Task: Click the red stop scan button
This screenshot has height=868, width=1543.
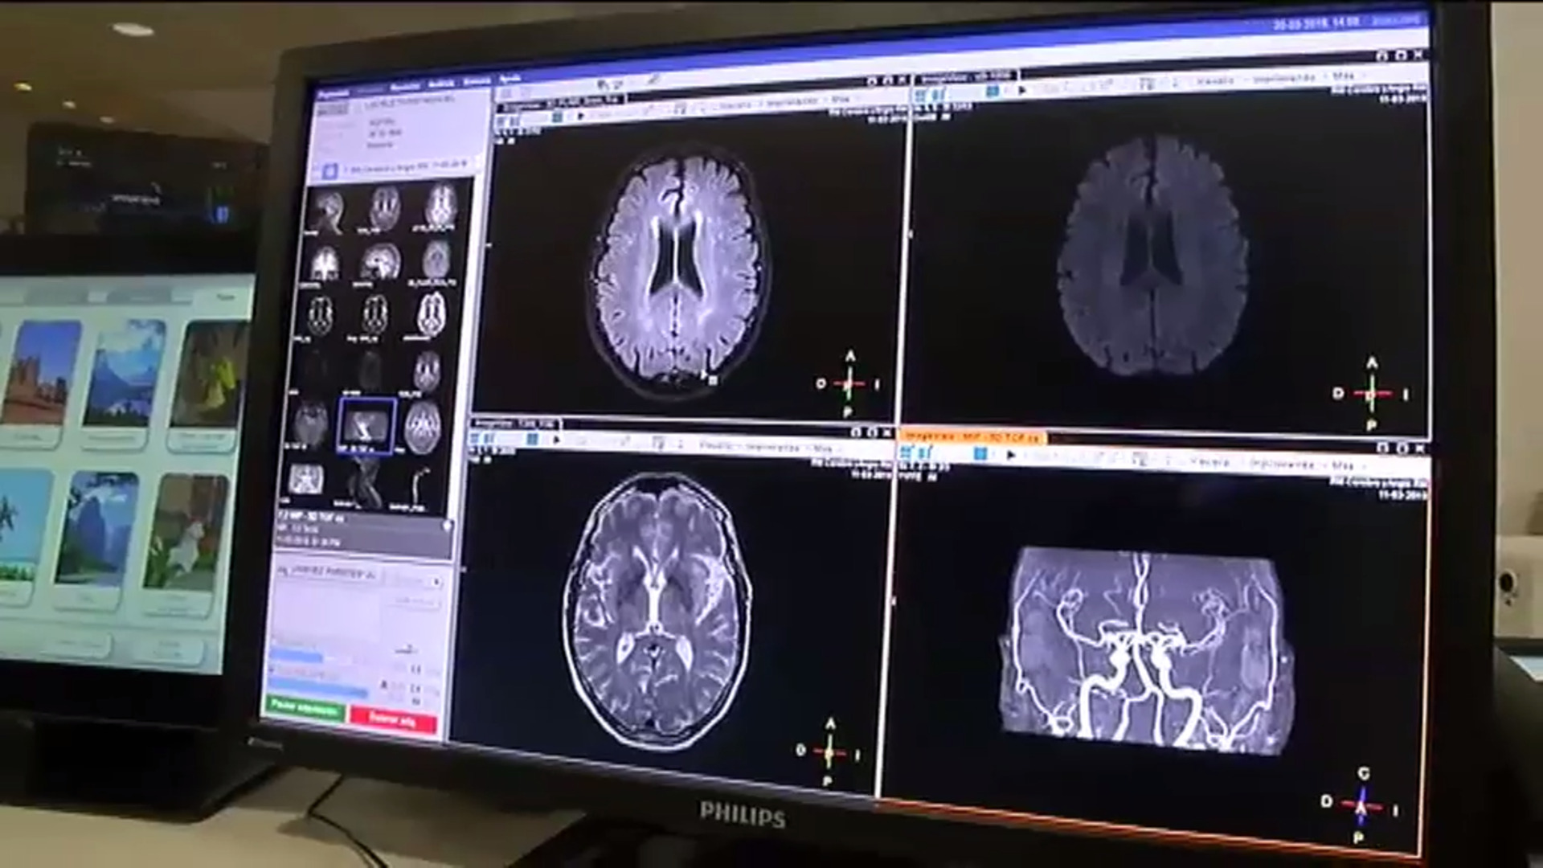Action: click(393, 719)
